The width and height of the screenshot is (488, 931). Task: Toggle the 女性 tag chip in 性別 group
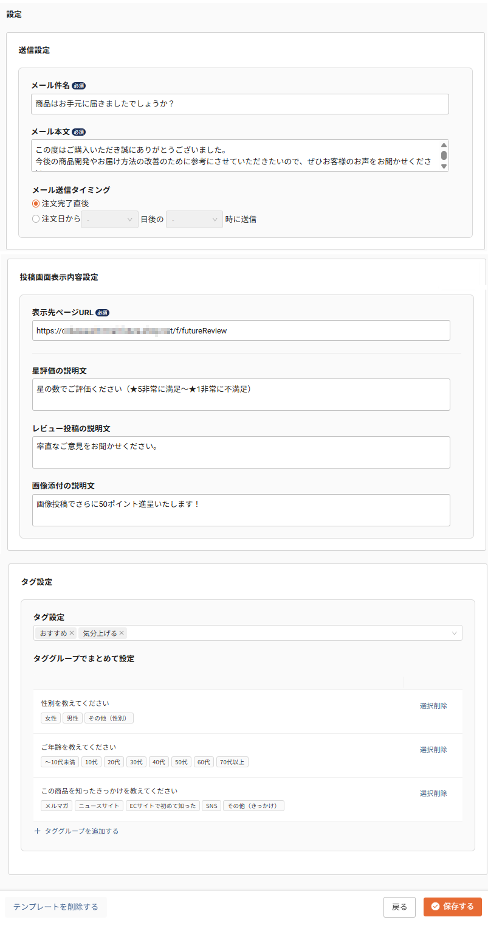(x=50, y=718)
